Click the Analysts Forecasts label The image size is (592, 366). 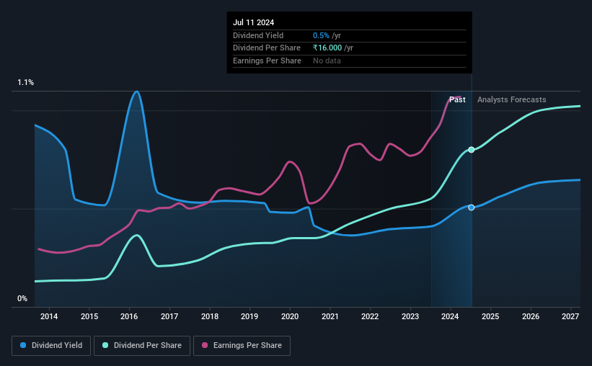click(511, 99)
